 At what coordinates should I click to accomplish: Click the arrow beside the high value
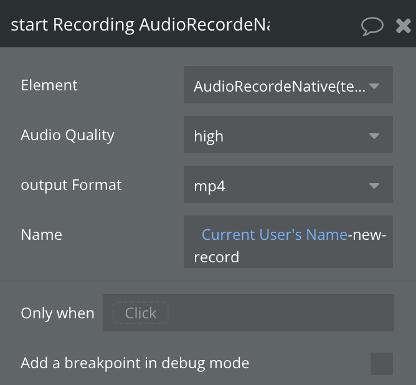point(374,135)
